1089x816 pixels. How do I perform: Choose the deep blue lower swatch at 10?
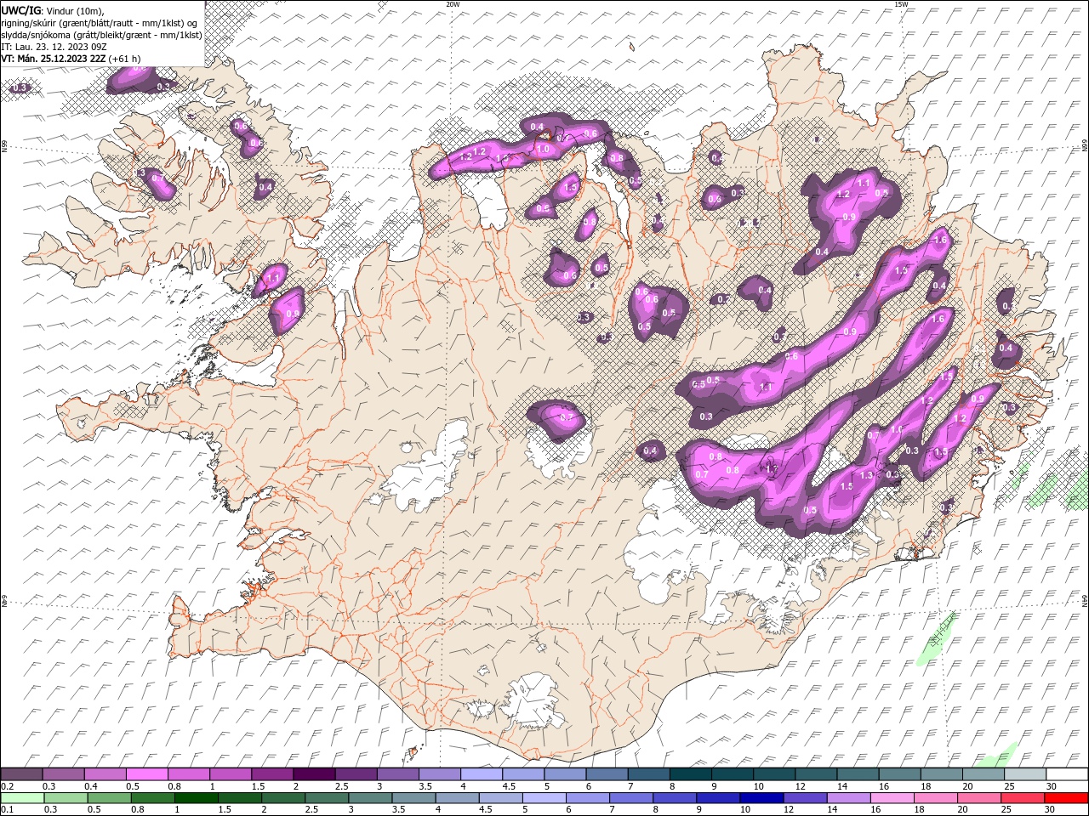coord(761,797)
